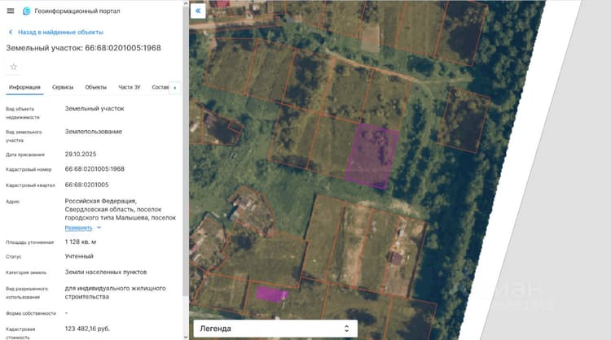
Task: Click the small purple parcel near bottom
Action: [x=271, y=294]
